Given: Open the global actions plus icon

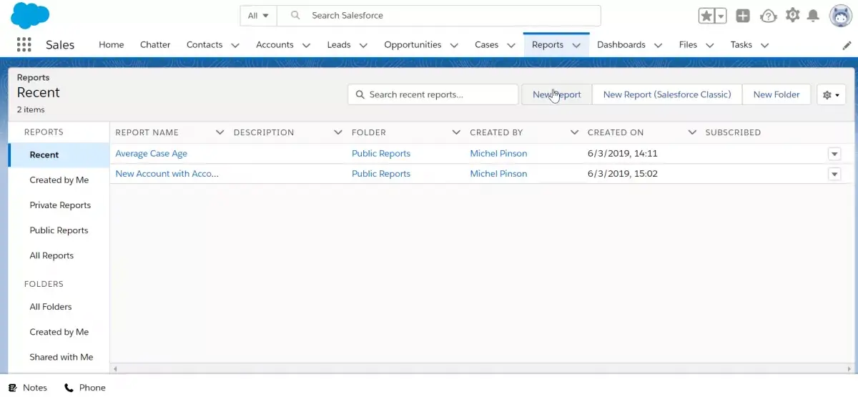Looking at the screenshot, I should [743, 16].
